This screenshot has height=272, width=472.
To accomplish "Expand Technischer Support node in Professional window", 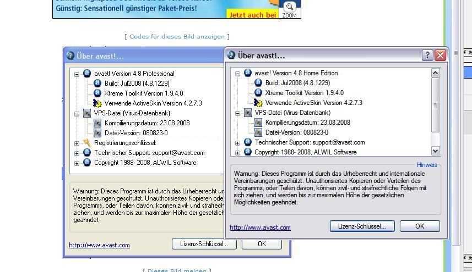I will pyautogui.click(x=77, y=153).
